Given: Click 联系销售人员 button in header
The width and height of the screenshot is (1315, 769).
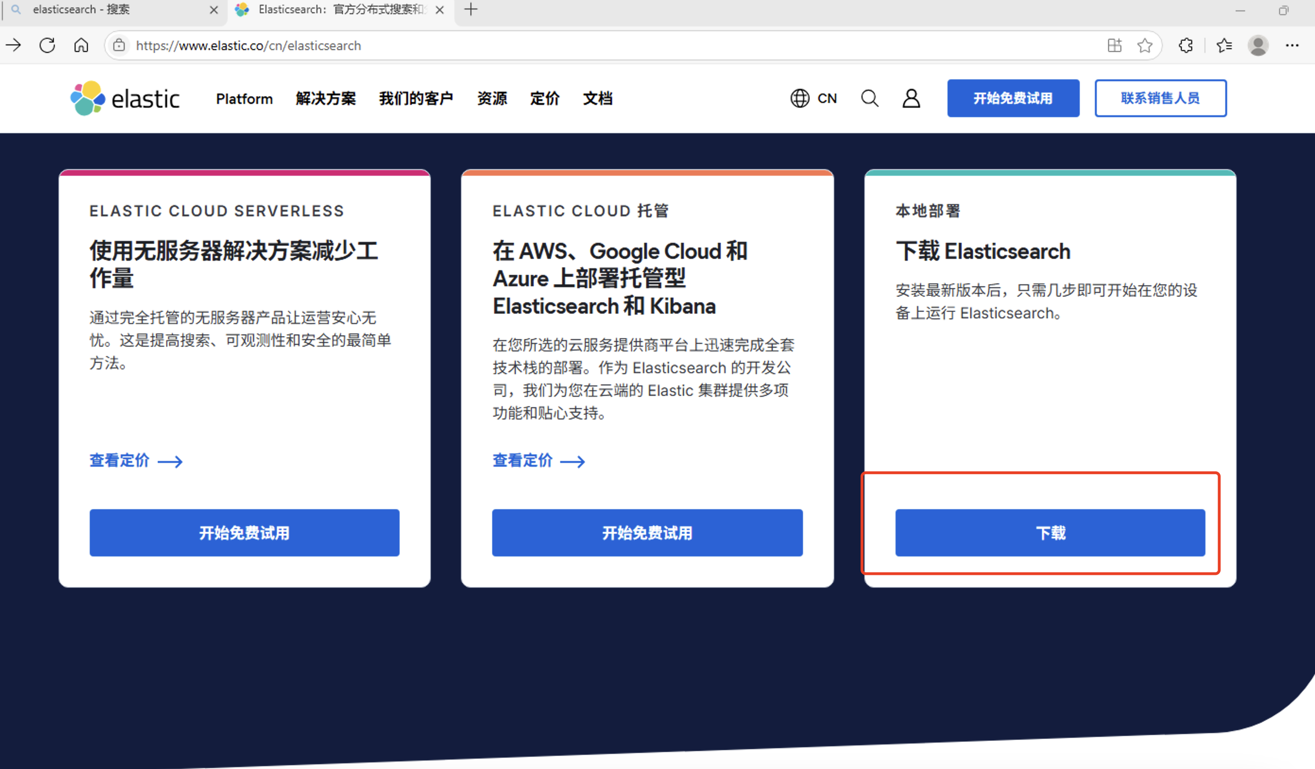Looking at the screenshot, I should (1160, 98).
